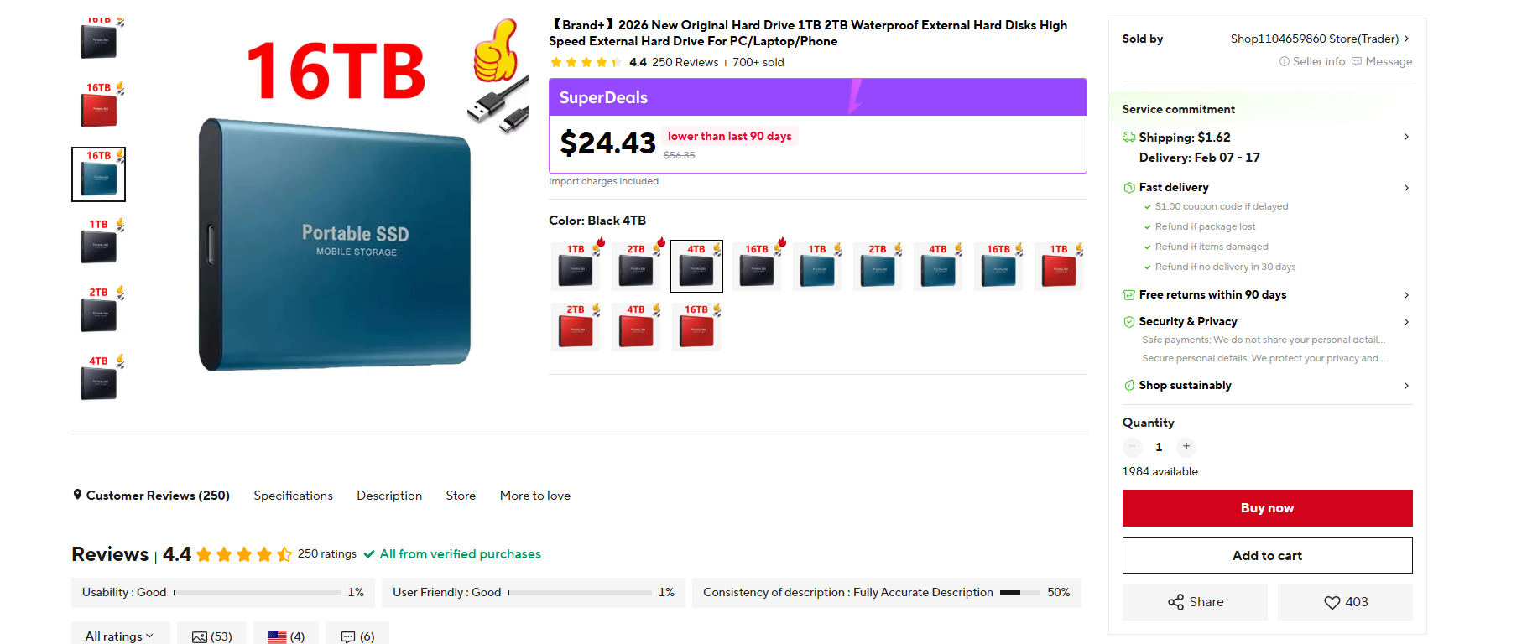Screen dimensions: 1527x644
Task: Decrease quantity with the minus icon
Action: (x=1133, y=446)
